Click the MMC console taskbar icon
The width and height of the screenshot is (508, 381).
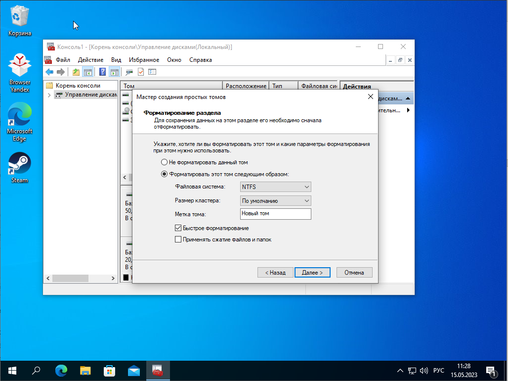pyautogui.click(x=158, y=371)
